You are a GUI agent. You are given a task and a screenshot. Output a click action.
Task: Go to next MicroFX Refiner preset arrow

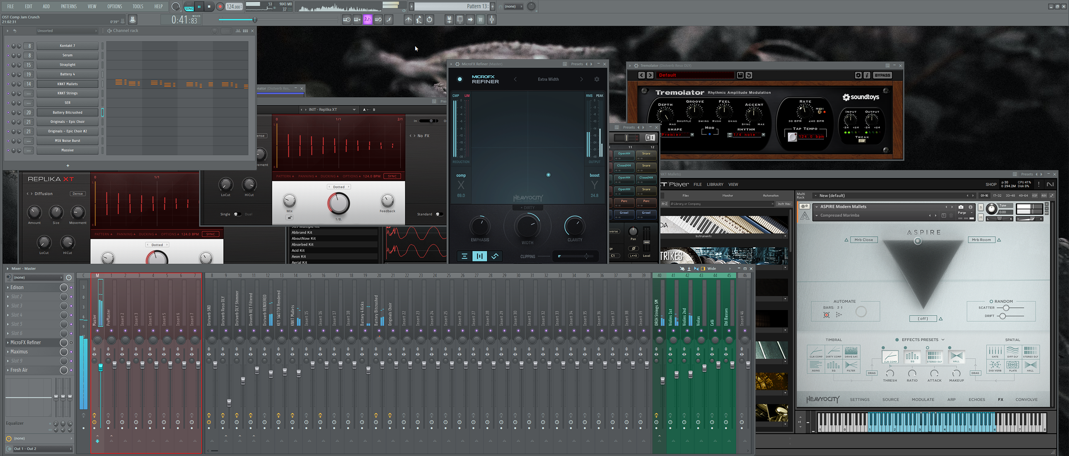[581, 79]
